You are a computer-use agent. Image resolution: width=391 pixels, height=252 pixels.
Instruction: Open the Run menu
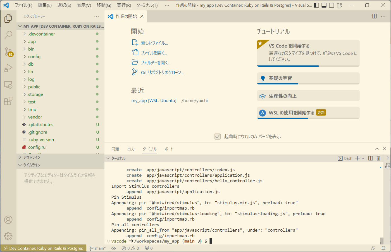pos(124,5)
